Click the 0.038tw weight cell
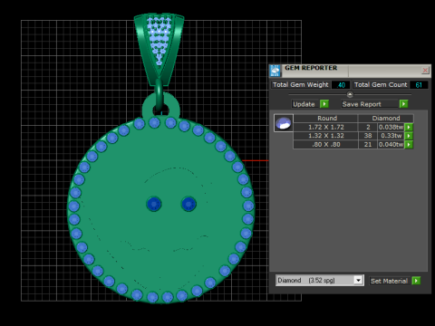This screenshot has height=326, width=435. (391, 127)
